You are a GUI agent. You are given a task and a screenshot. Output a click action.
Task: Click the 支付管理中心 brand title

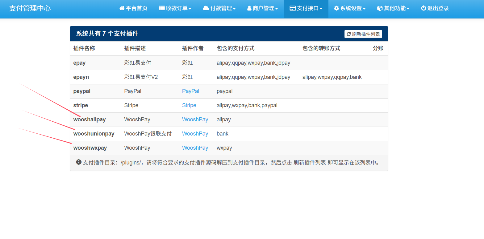pos(30,8)
